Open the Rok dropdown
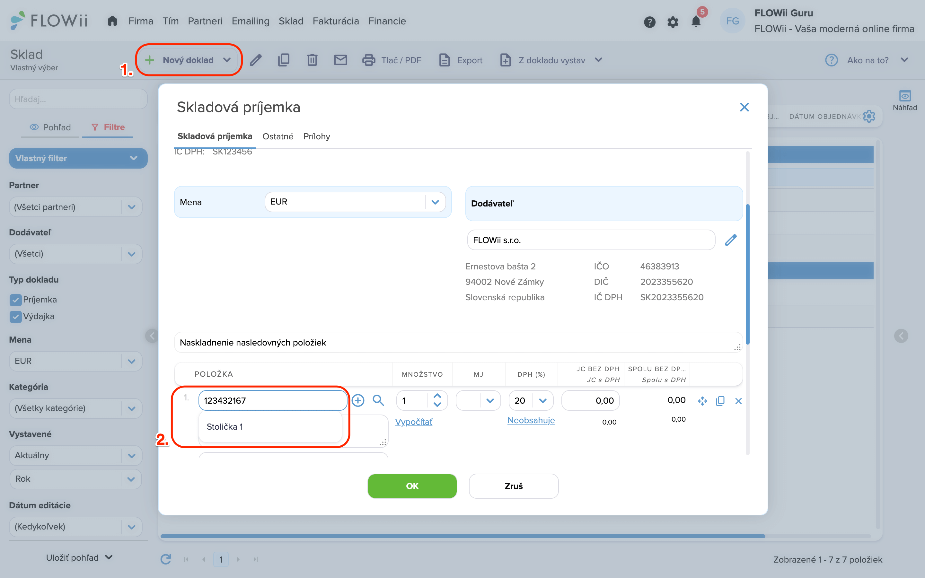 pos(76,479)
